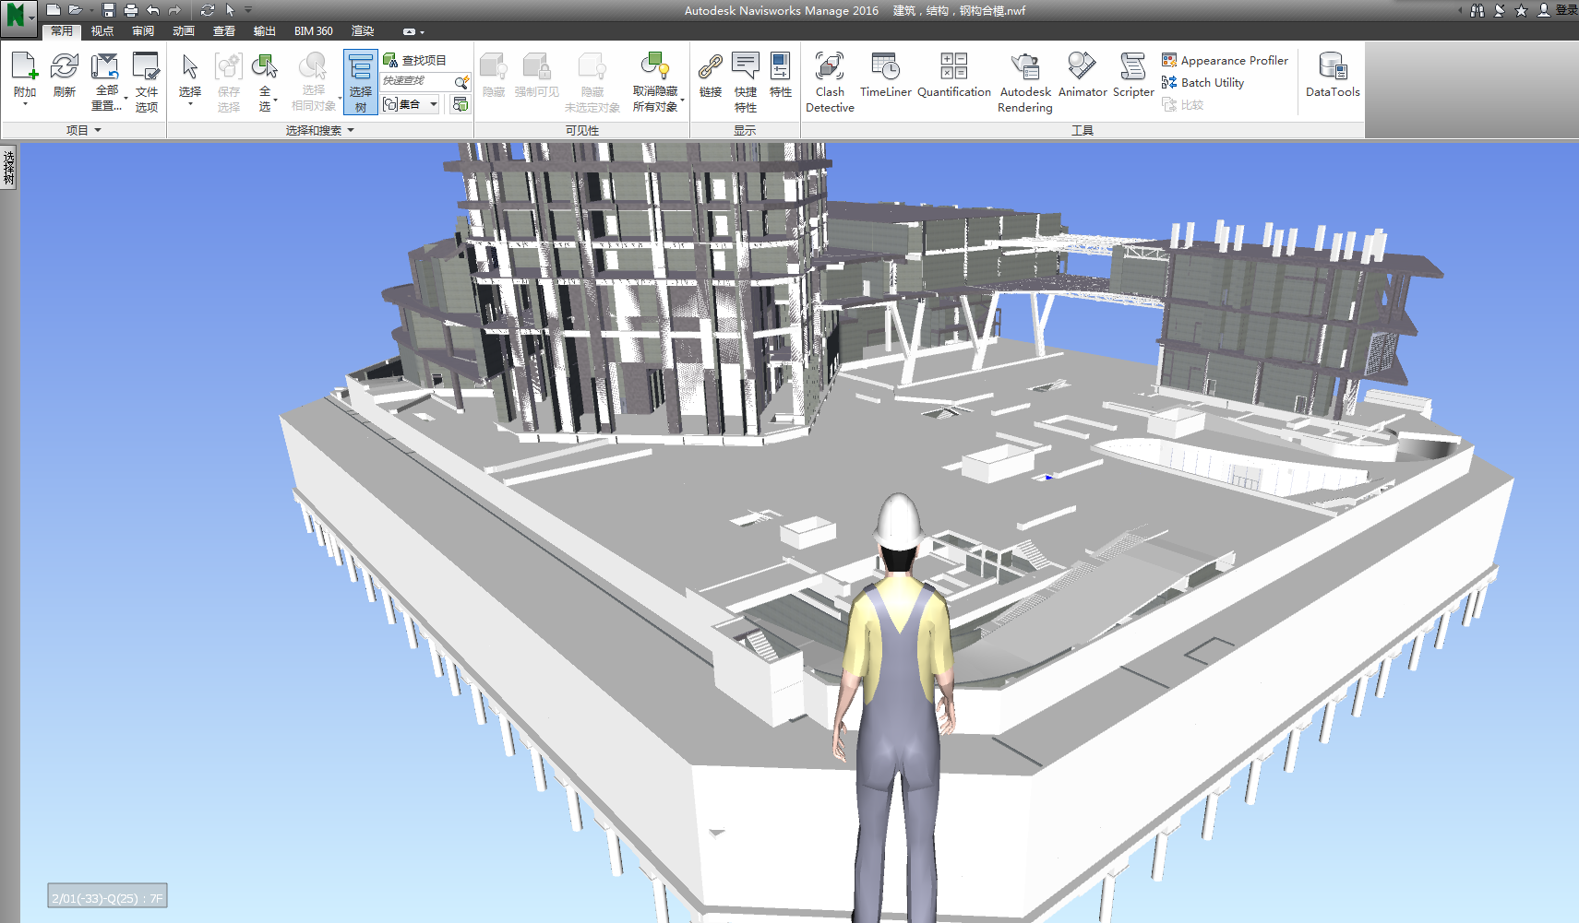This screenshot has width=1579, height=923.
Task: Switch to the 输出 (Output) tab
Action: 265,31
